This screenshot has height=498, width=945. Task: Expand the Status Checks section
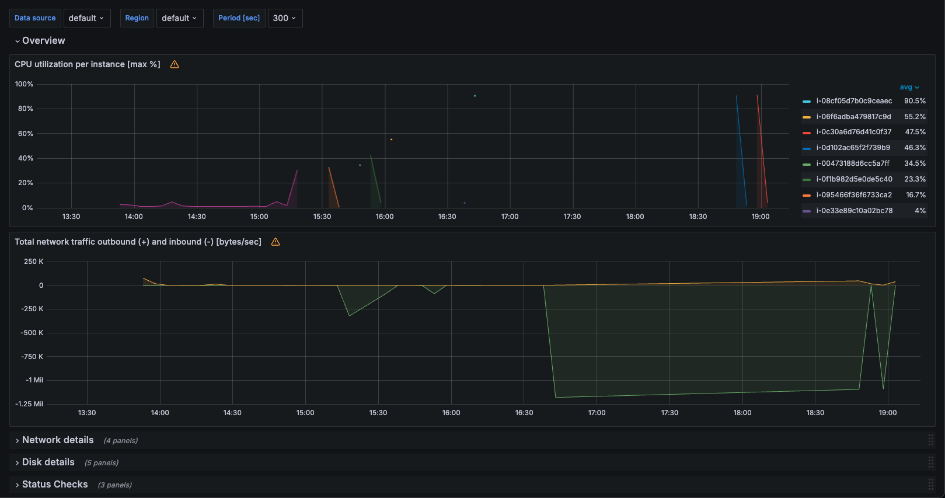pyautogui.click(x=55, y=485)
